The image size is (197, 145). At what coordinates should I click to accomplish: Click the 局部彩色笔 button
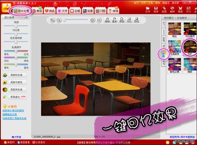(x=17, y=75)
